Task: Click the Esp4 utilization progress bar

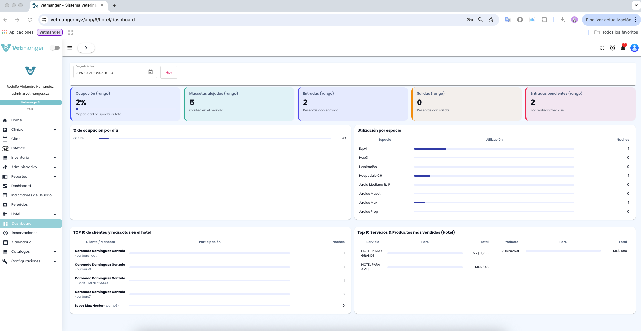Action: pos(494,149)
